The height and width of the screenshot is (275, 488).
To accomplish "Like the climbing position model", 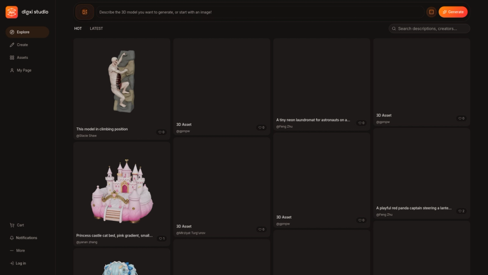I will pyautogui.click(x=162, y=132).
